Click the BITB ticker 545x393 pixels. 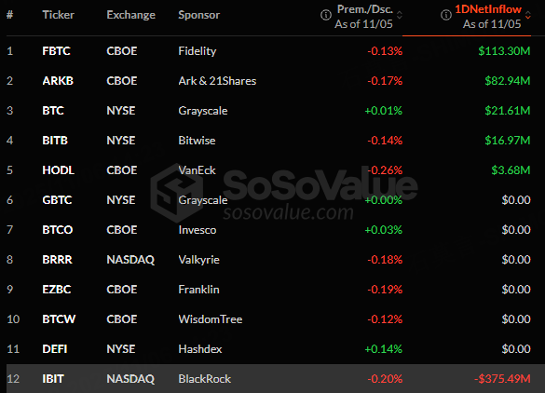[x=55, y=141]
